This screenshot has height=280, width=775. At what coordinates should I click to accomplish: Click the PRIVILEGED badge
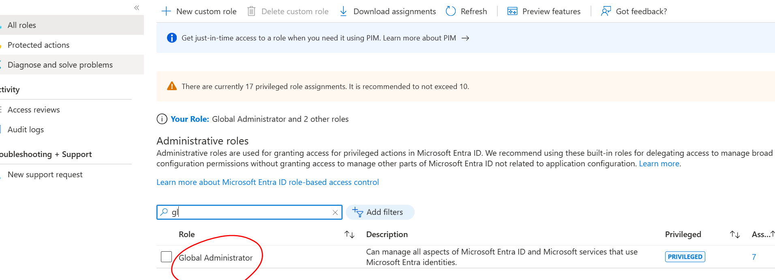(685, 257)
